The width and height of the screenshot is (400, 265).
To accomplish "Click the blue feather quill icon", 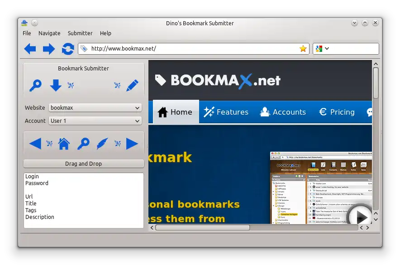I will [x=102, y=144].
